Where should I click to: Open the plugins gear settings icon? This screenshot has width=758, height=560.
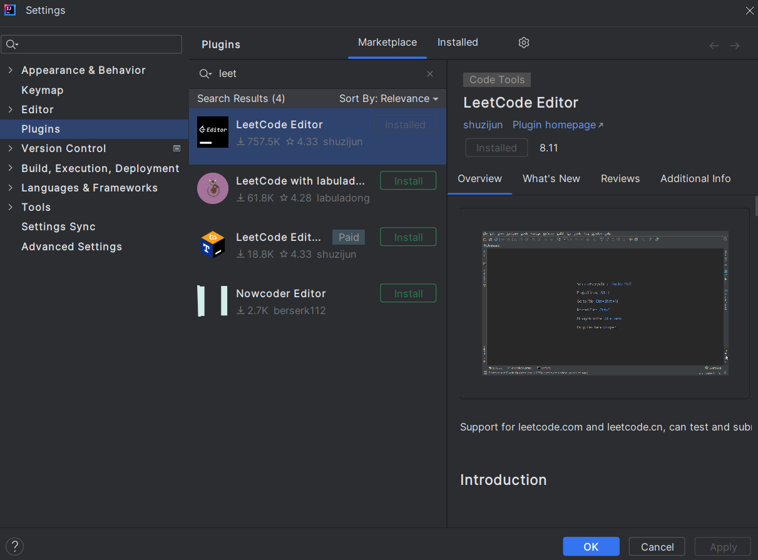524,43
